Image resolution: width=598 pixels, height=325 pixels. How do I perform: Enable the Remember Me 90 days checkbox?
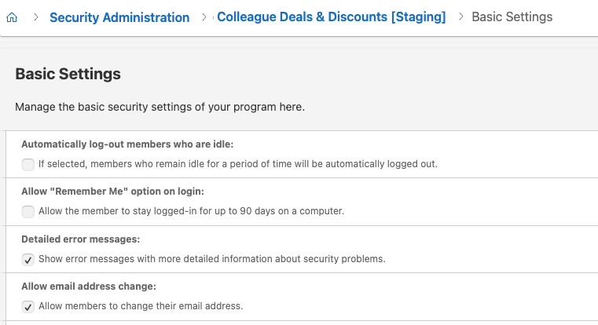28,211
